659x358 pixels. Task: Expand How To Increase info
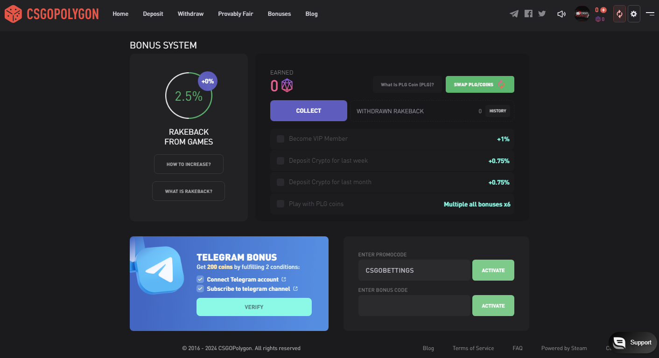(189, 164)
